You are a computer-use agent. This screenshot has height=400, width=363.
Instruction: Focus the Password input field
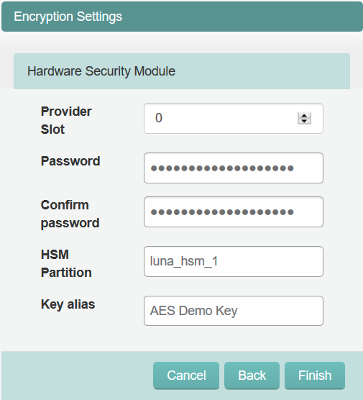pyautogui.click(x=233, y=168)
